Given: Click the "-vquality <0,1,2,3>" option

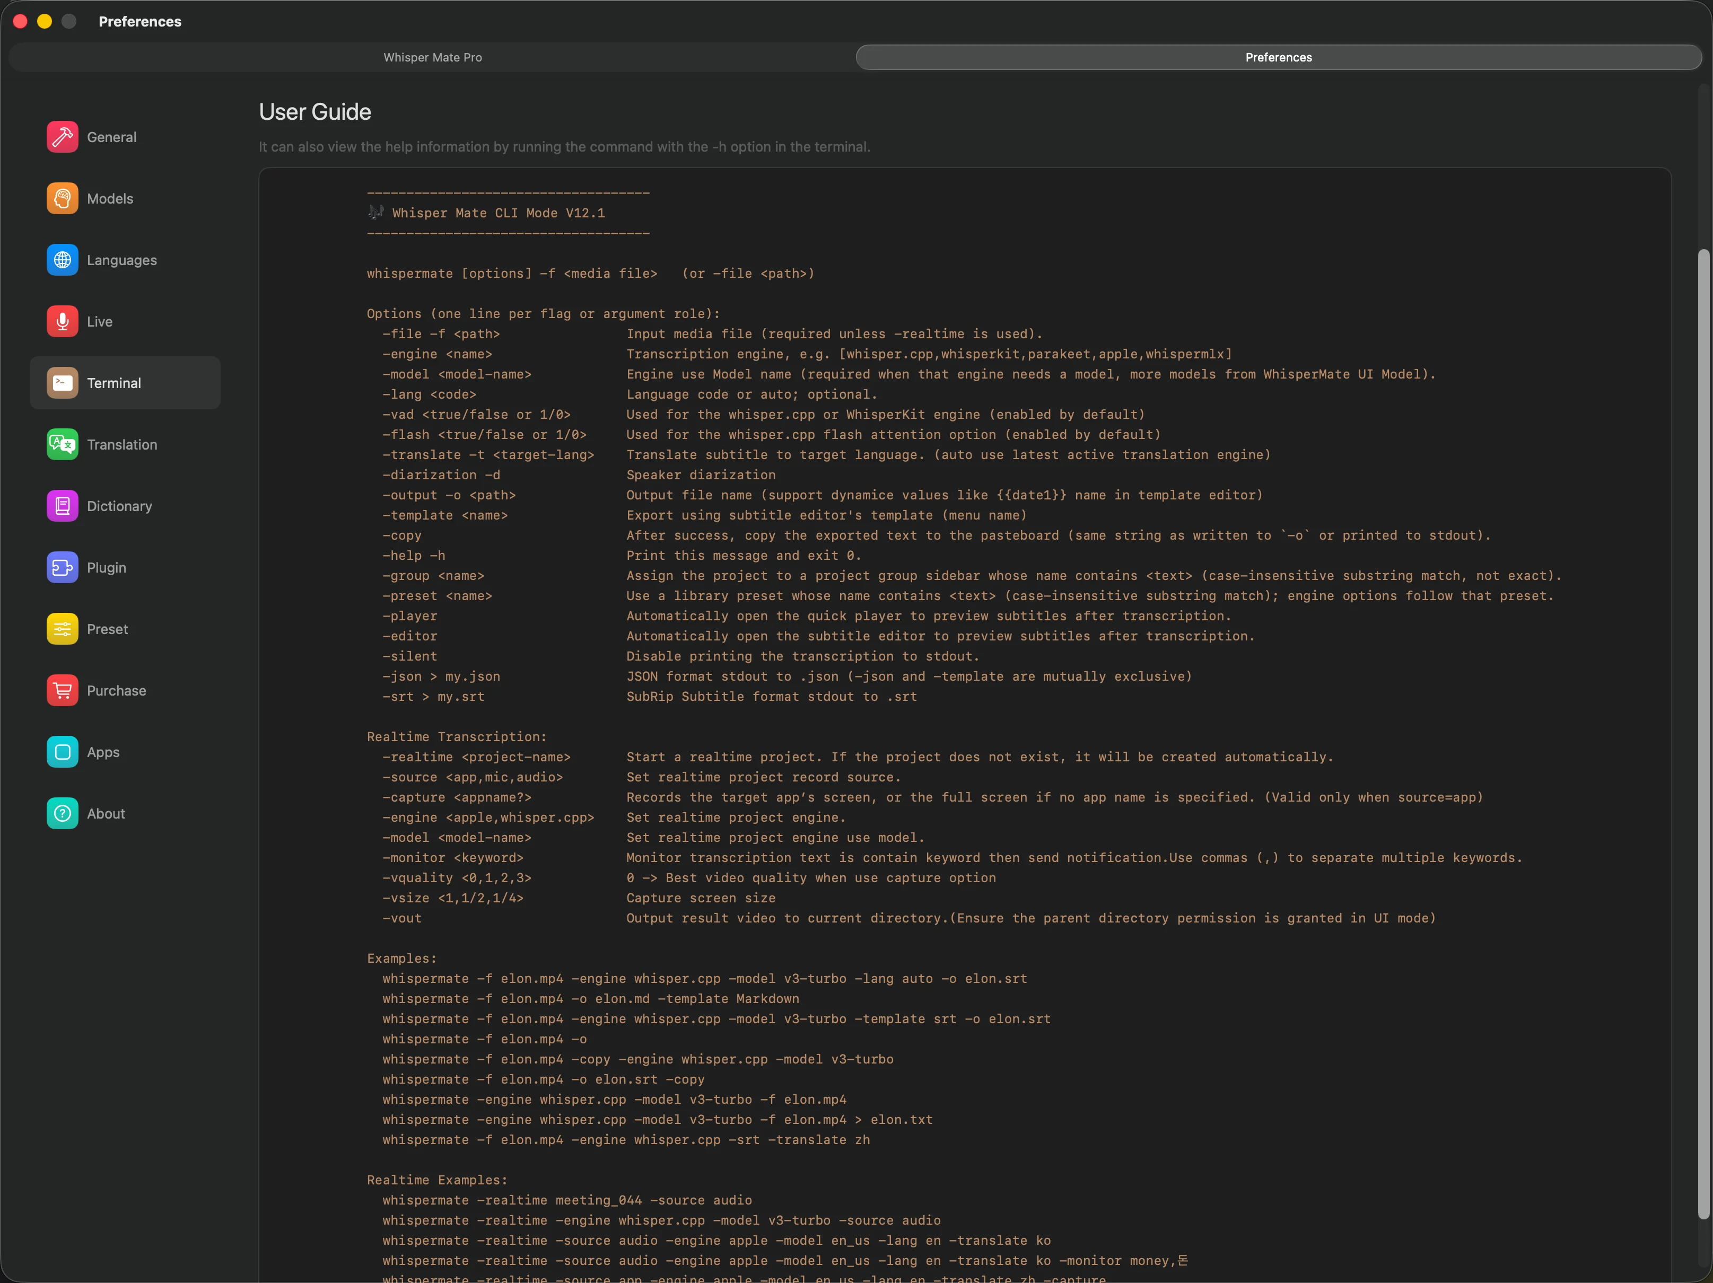Looking at the screenshot, I should point(457,877).
